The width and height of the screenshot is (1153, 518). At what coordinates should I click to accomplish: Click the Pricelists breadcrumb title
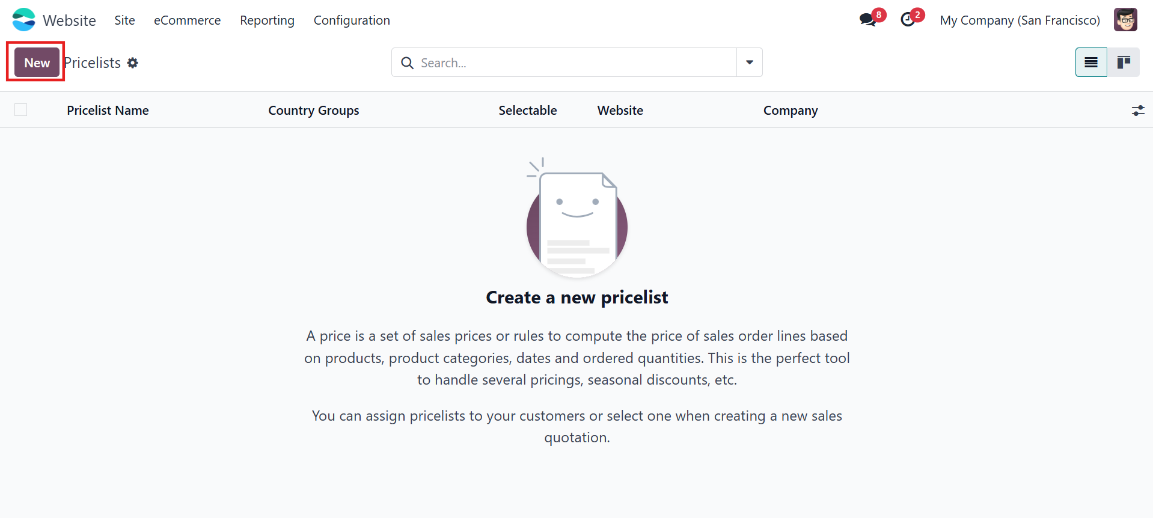point(93,62)
